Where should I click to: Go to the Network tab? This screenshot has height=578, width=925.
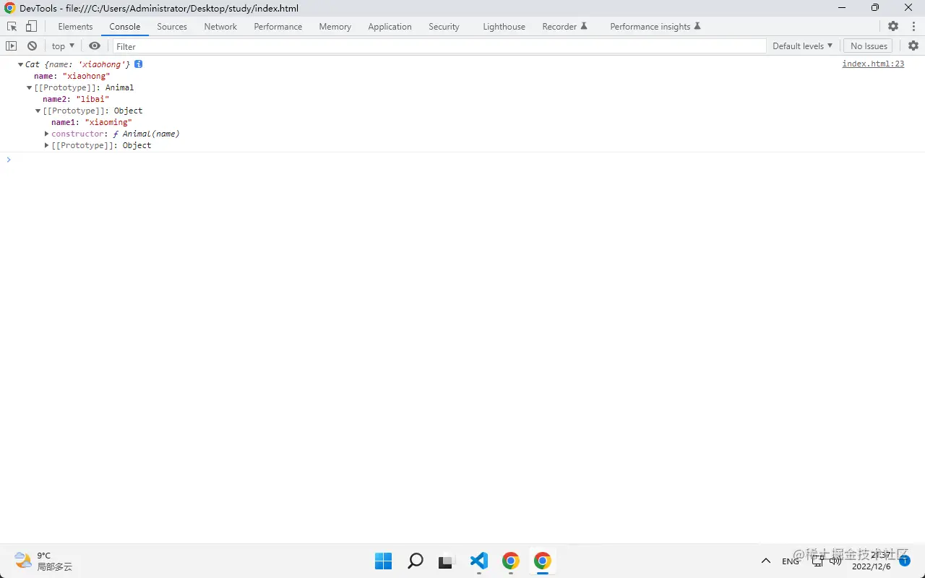point(220,27)
